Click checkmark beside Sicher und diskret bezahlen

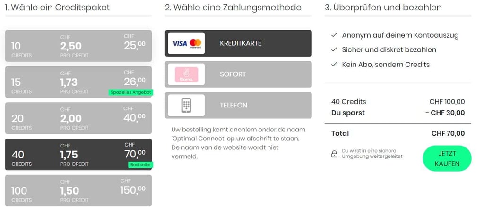tap(334, 49)
